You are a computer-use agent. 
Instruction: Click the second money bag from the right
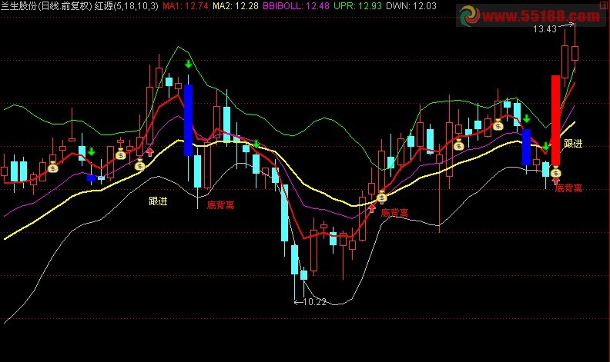(498, 125)
